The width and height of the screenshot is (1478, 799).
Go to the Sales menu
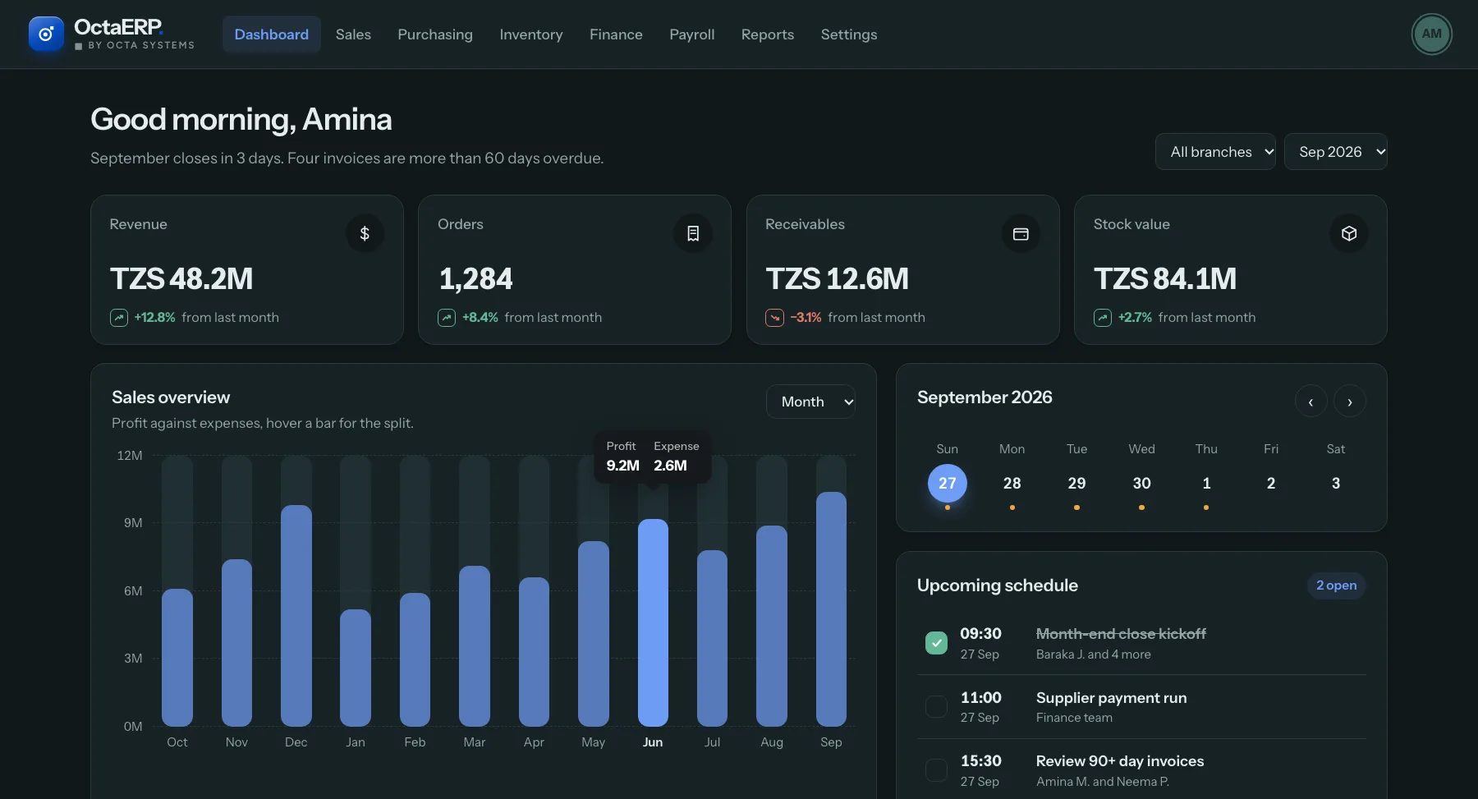point(353,34)
